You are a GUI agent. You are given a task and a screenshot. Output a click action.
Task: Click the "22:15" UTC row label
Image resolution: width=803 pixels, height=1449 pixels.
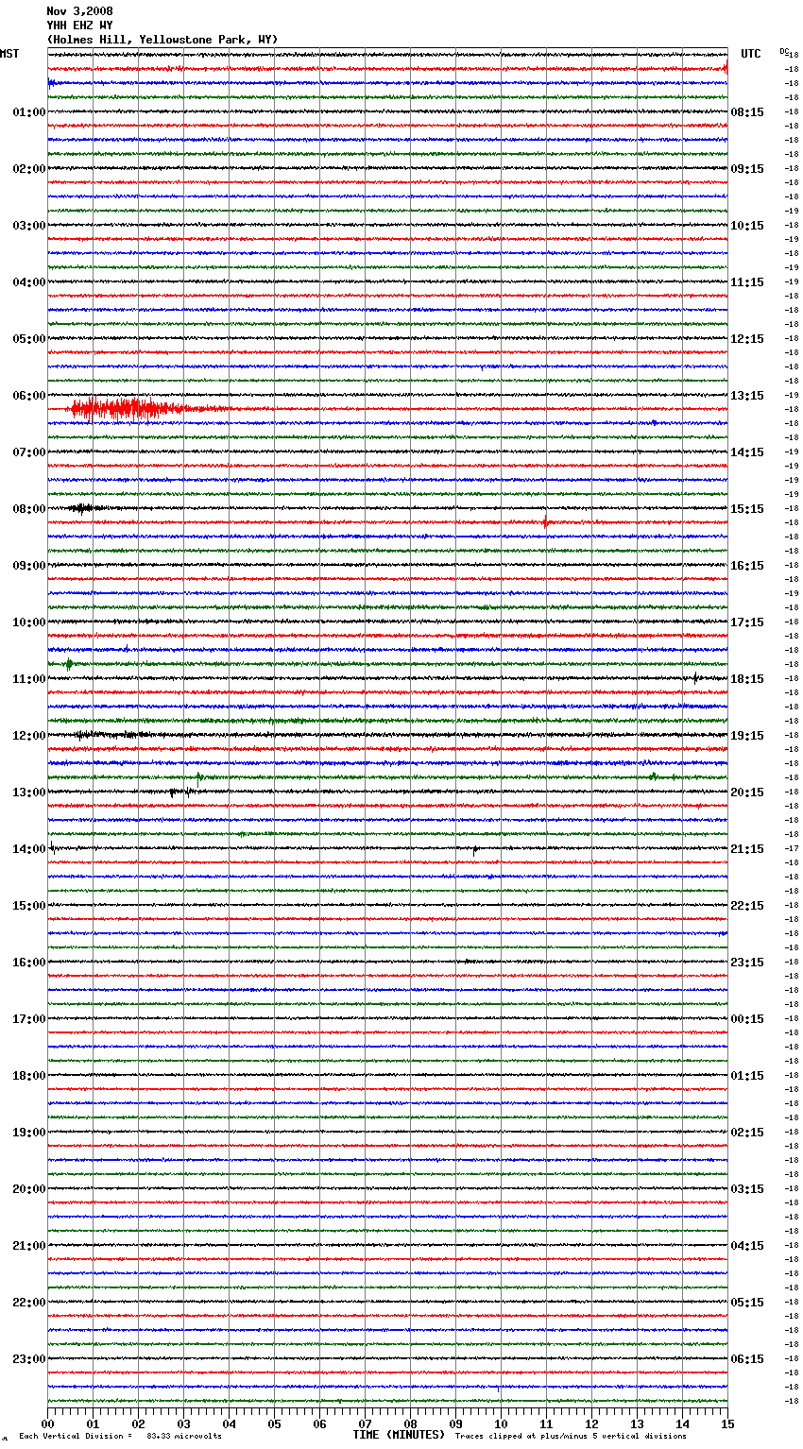[x=747, y=906]
